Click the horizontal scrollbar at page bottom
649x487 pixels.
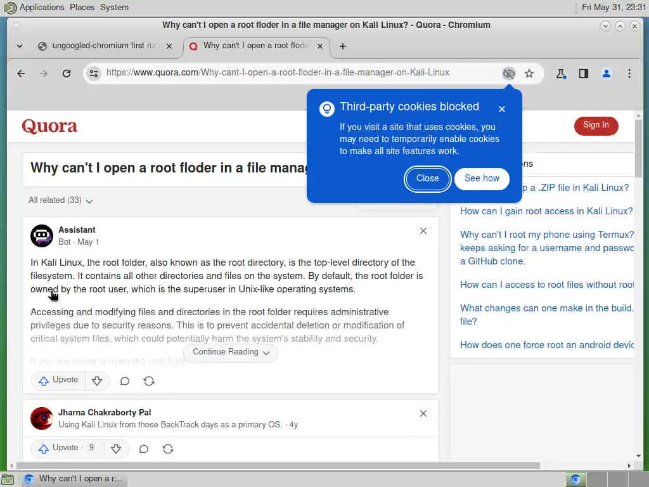click(278, 465)
